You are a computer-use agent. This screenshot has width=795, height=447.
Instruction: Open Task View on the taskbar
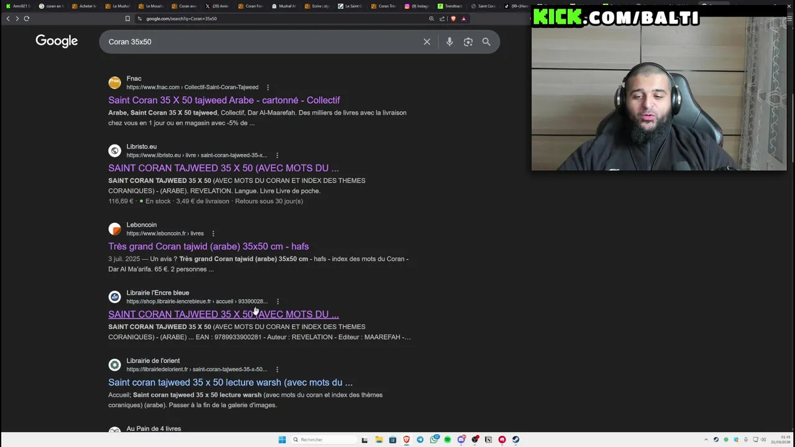pyautogui.click(x=365, y=440)
